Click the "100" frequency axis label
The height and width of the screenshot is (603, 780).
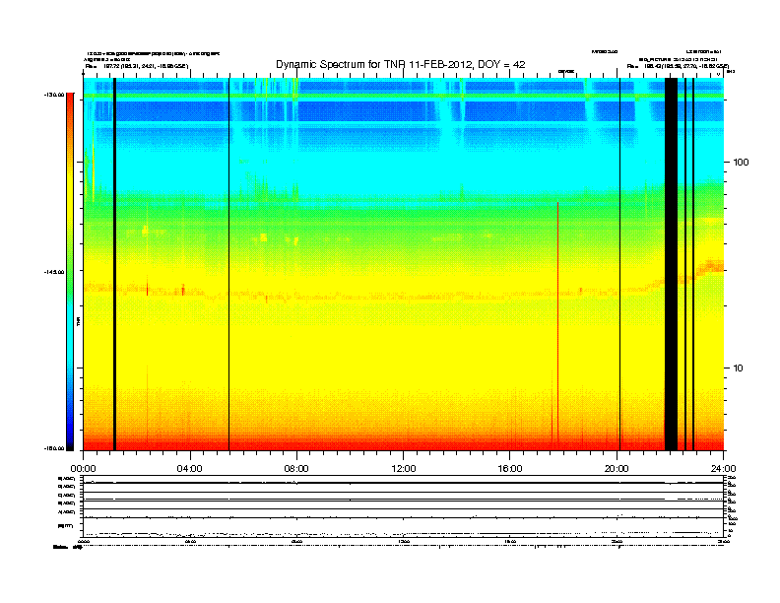[x=742, y=163]
